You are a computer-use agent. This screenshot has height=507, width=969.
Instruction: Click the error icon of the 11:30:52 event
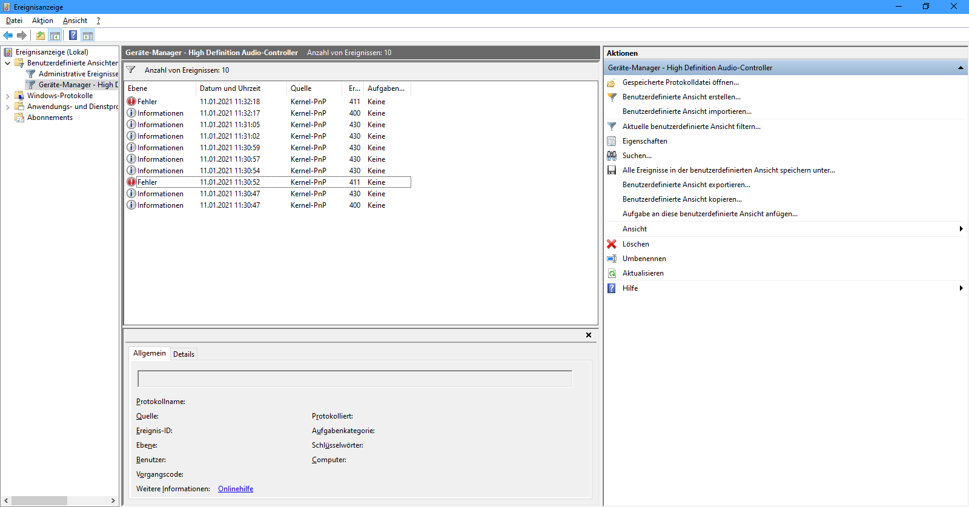click(x=131, y=182)
